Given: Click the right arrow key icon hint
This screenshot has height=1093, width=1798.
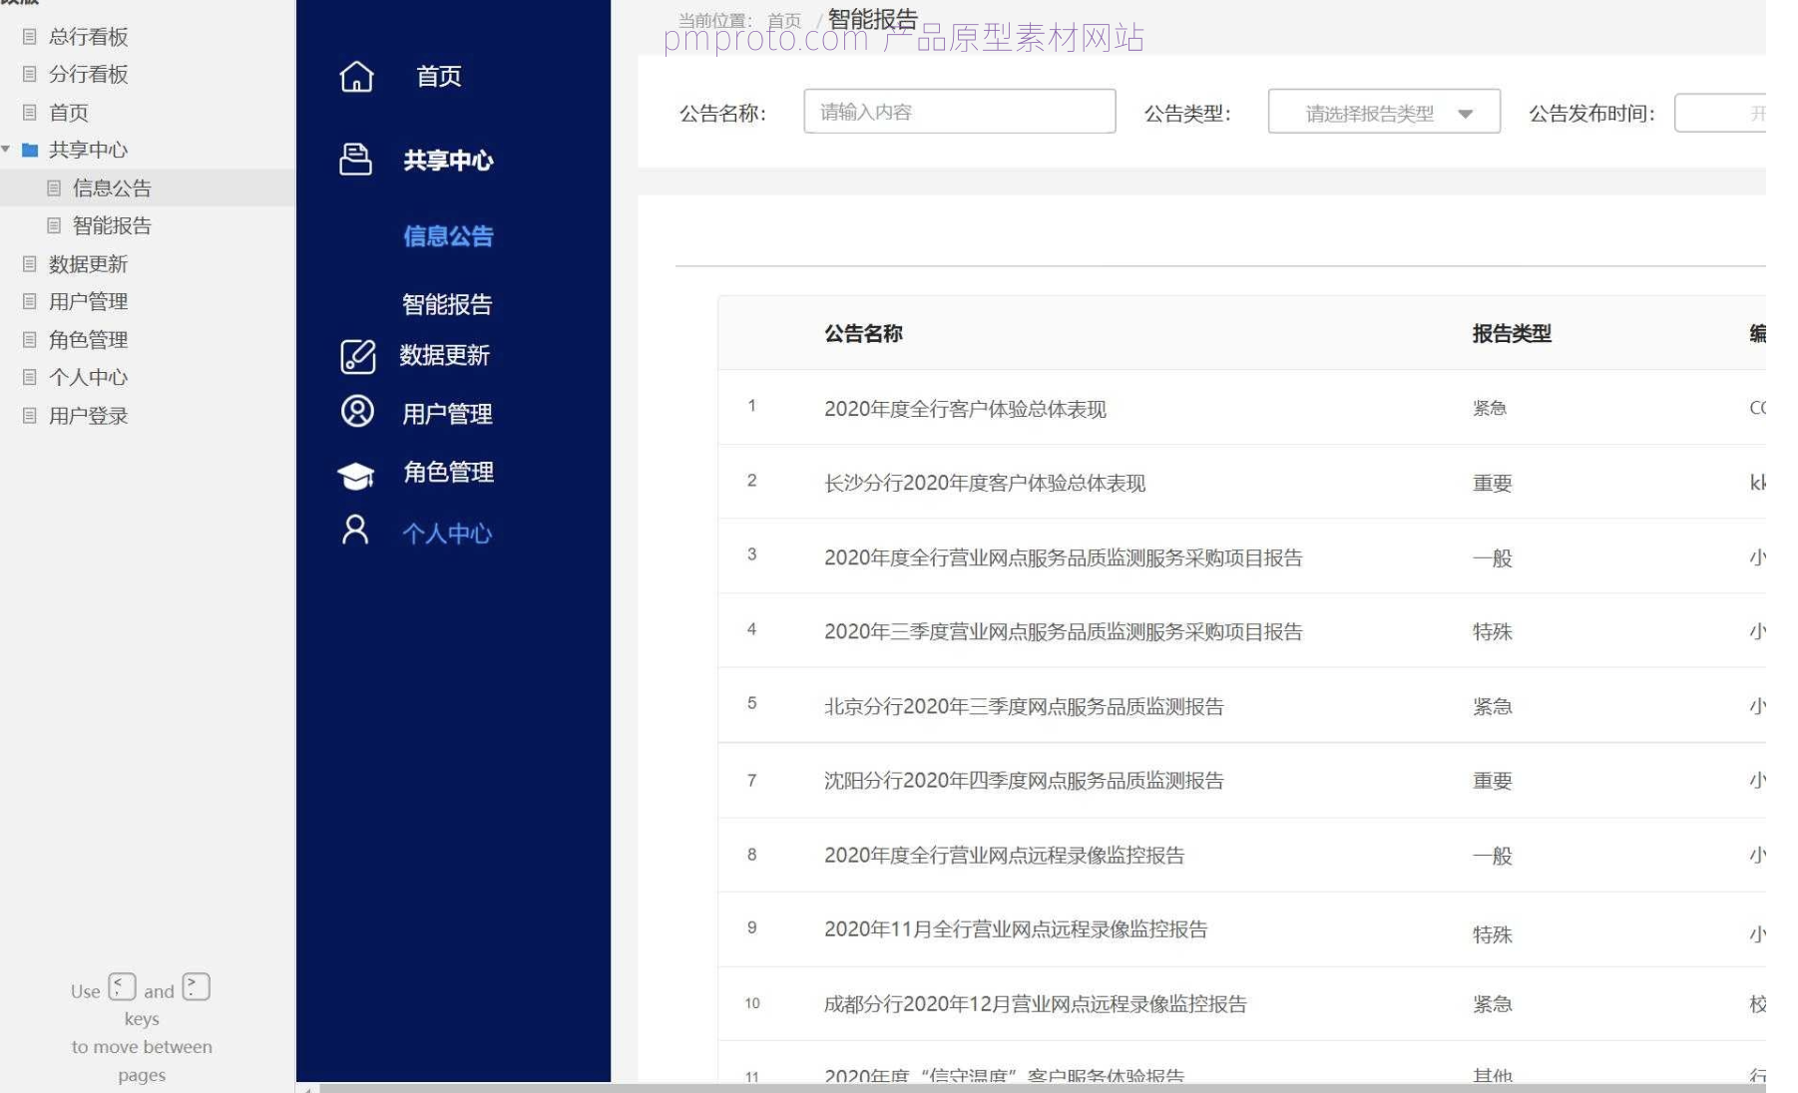Looking at the screenshot, I should (197, 986).
